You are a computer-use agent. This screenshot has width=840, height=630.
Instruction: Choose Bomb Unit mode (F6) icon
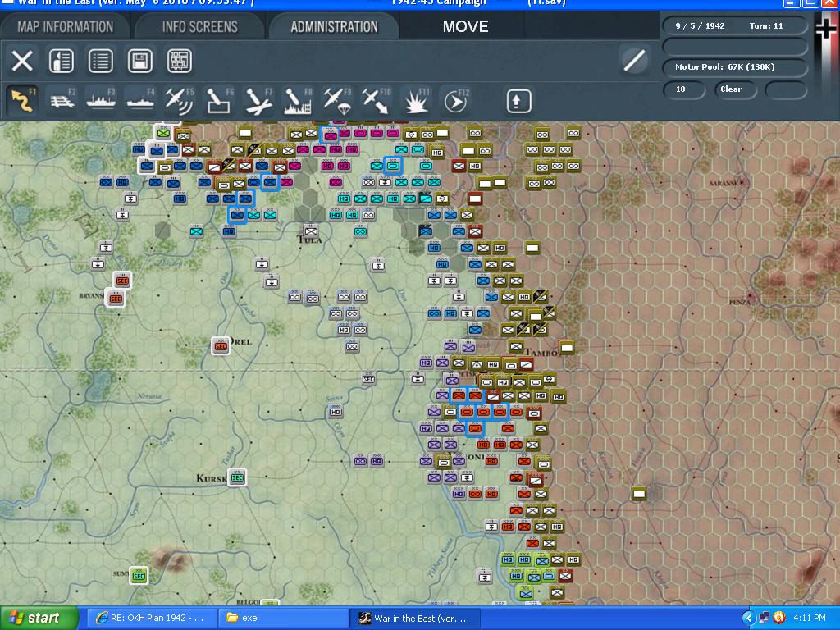coord(219,101)
